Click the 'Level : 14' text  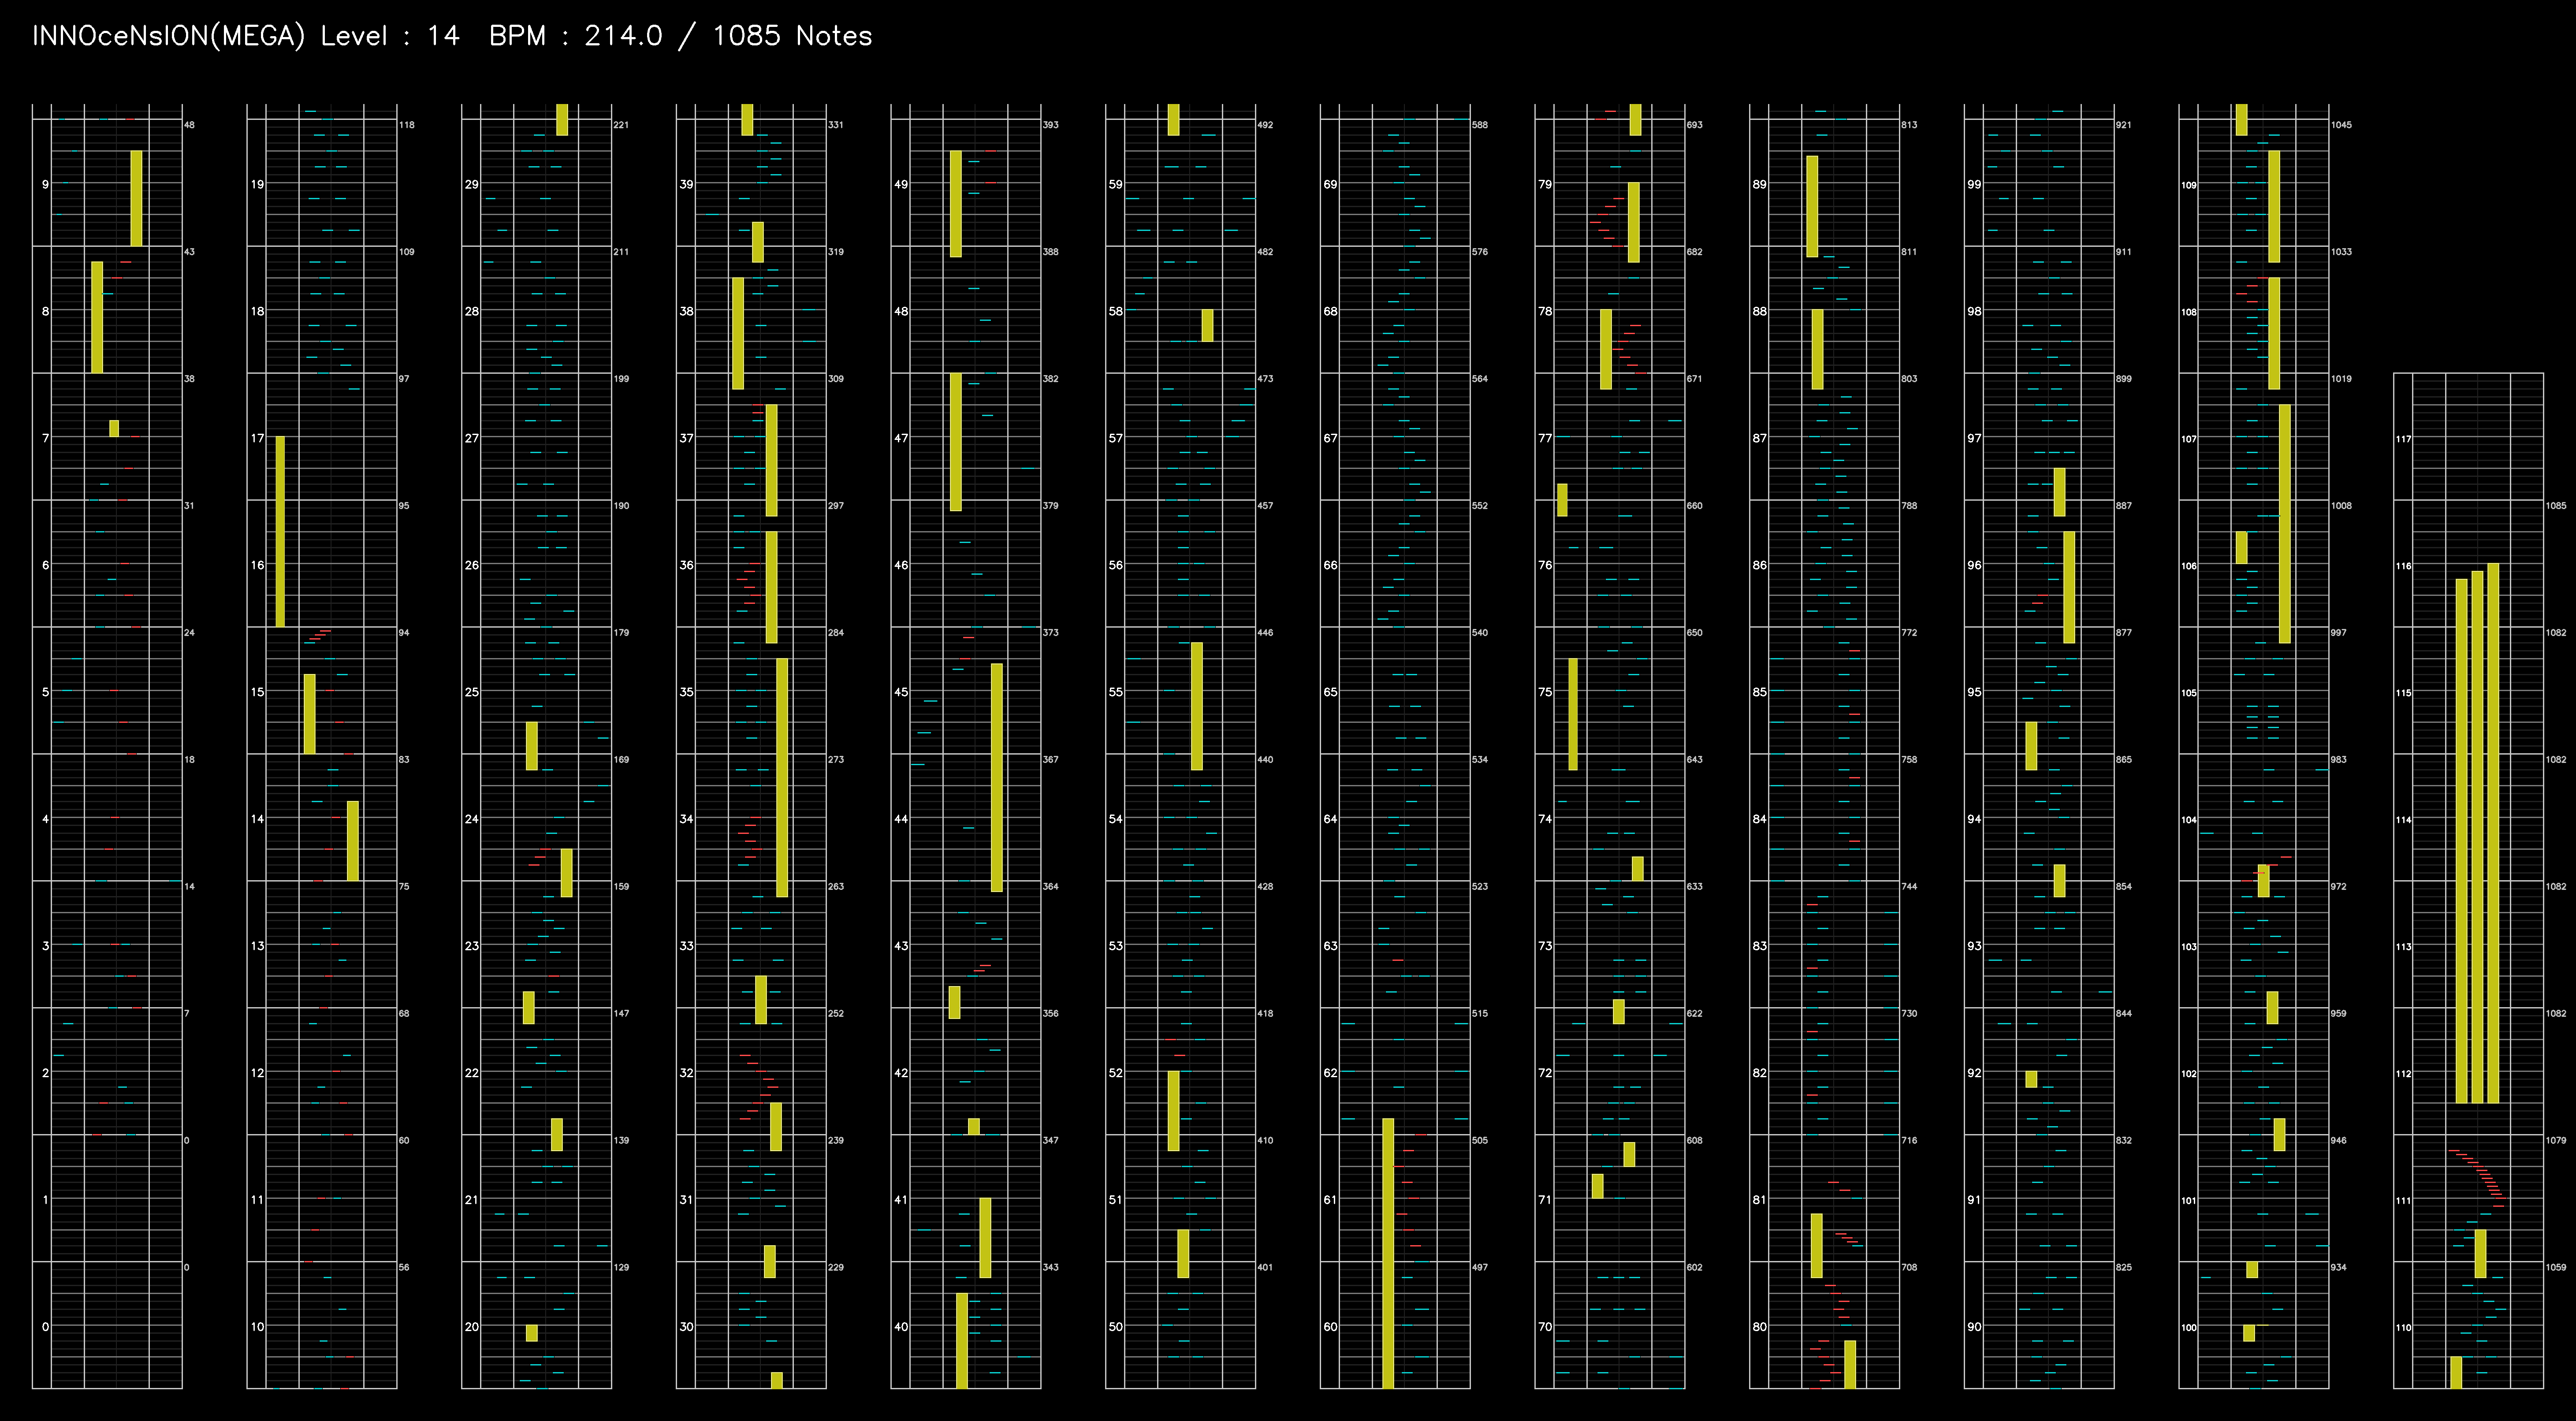(x=390, y=36)
